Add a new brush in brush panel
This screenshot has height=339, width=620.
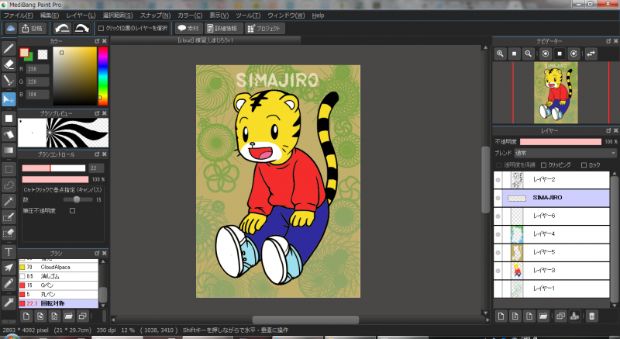coord(26,316)
